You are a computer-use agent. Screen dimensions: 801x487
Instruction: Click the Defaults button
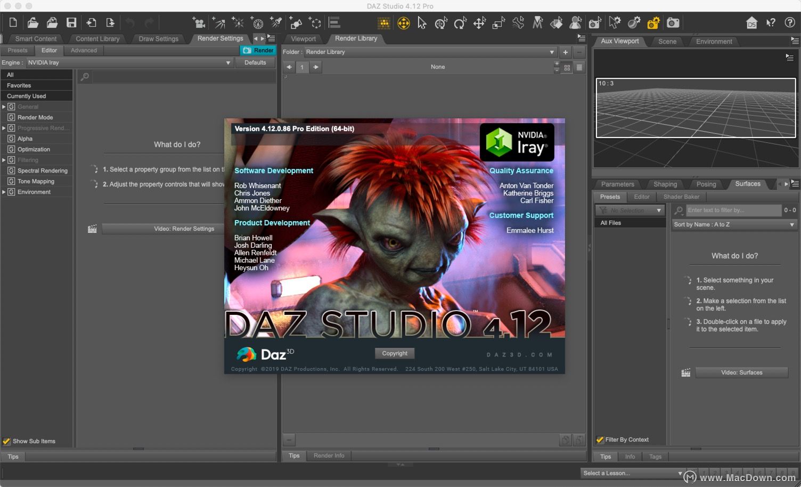pos(255,62)
